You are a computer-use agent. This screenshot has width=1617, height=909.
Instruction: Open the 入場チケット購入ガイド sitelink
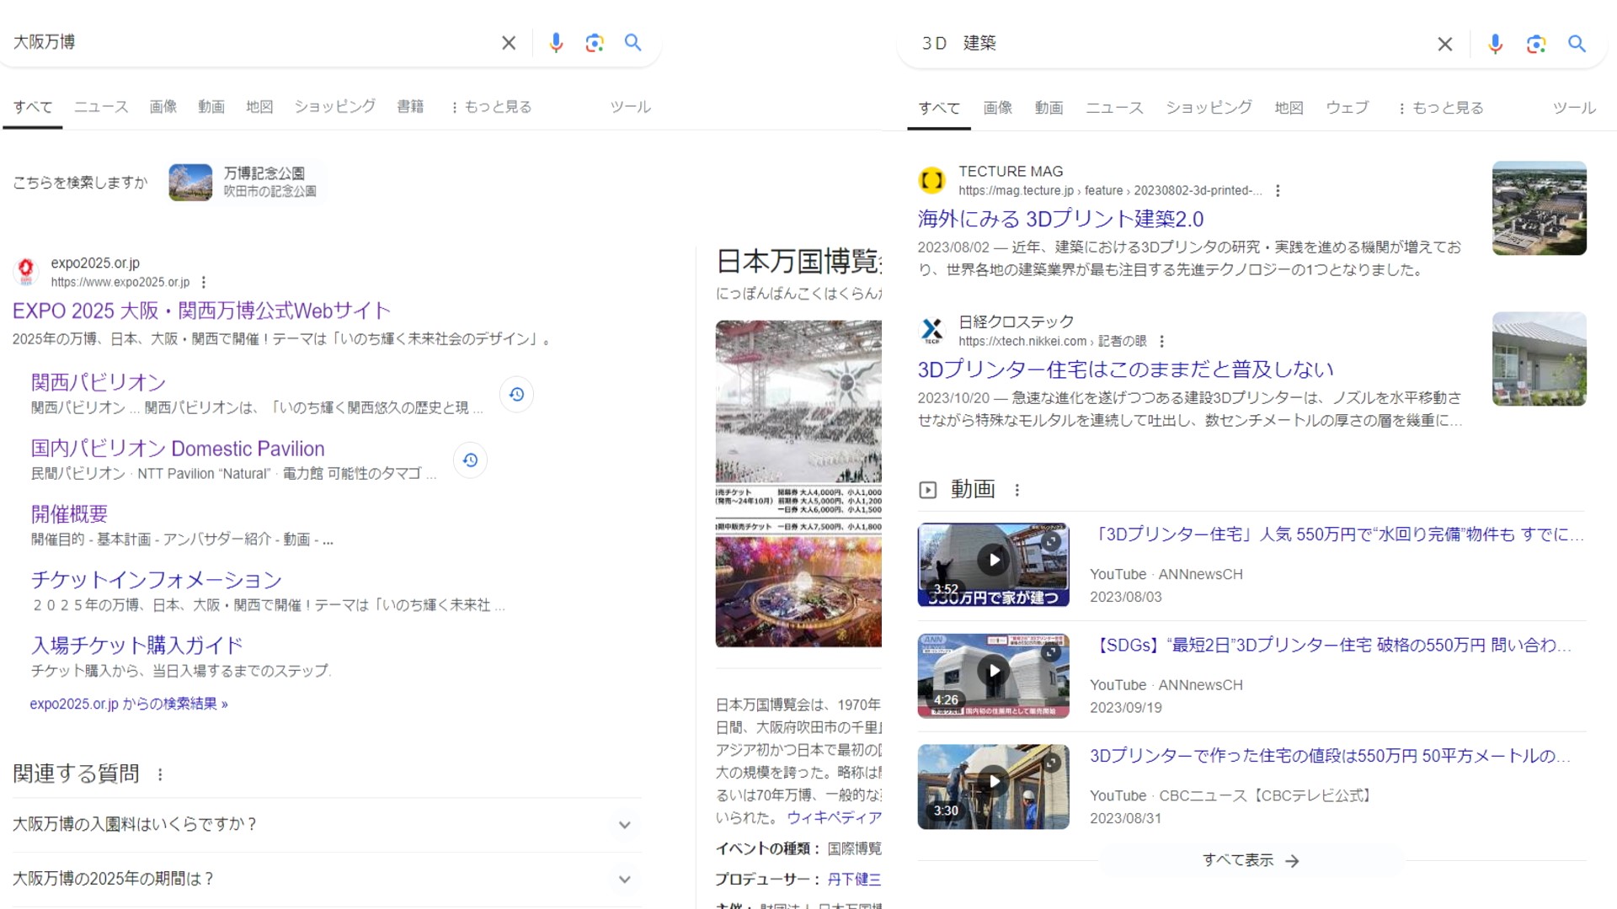click(x=137, y=646)
